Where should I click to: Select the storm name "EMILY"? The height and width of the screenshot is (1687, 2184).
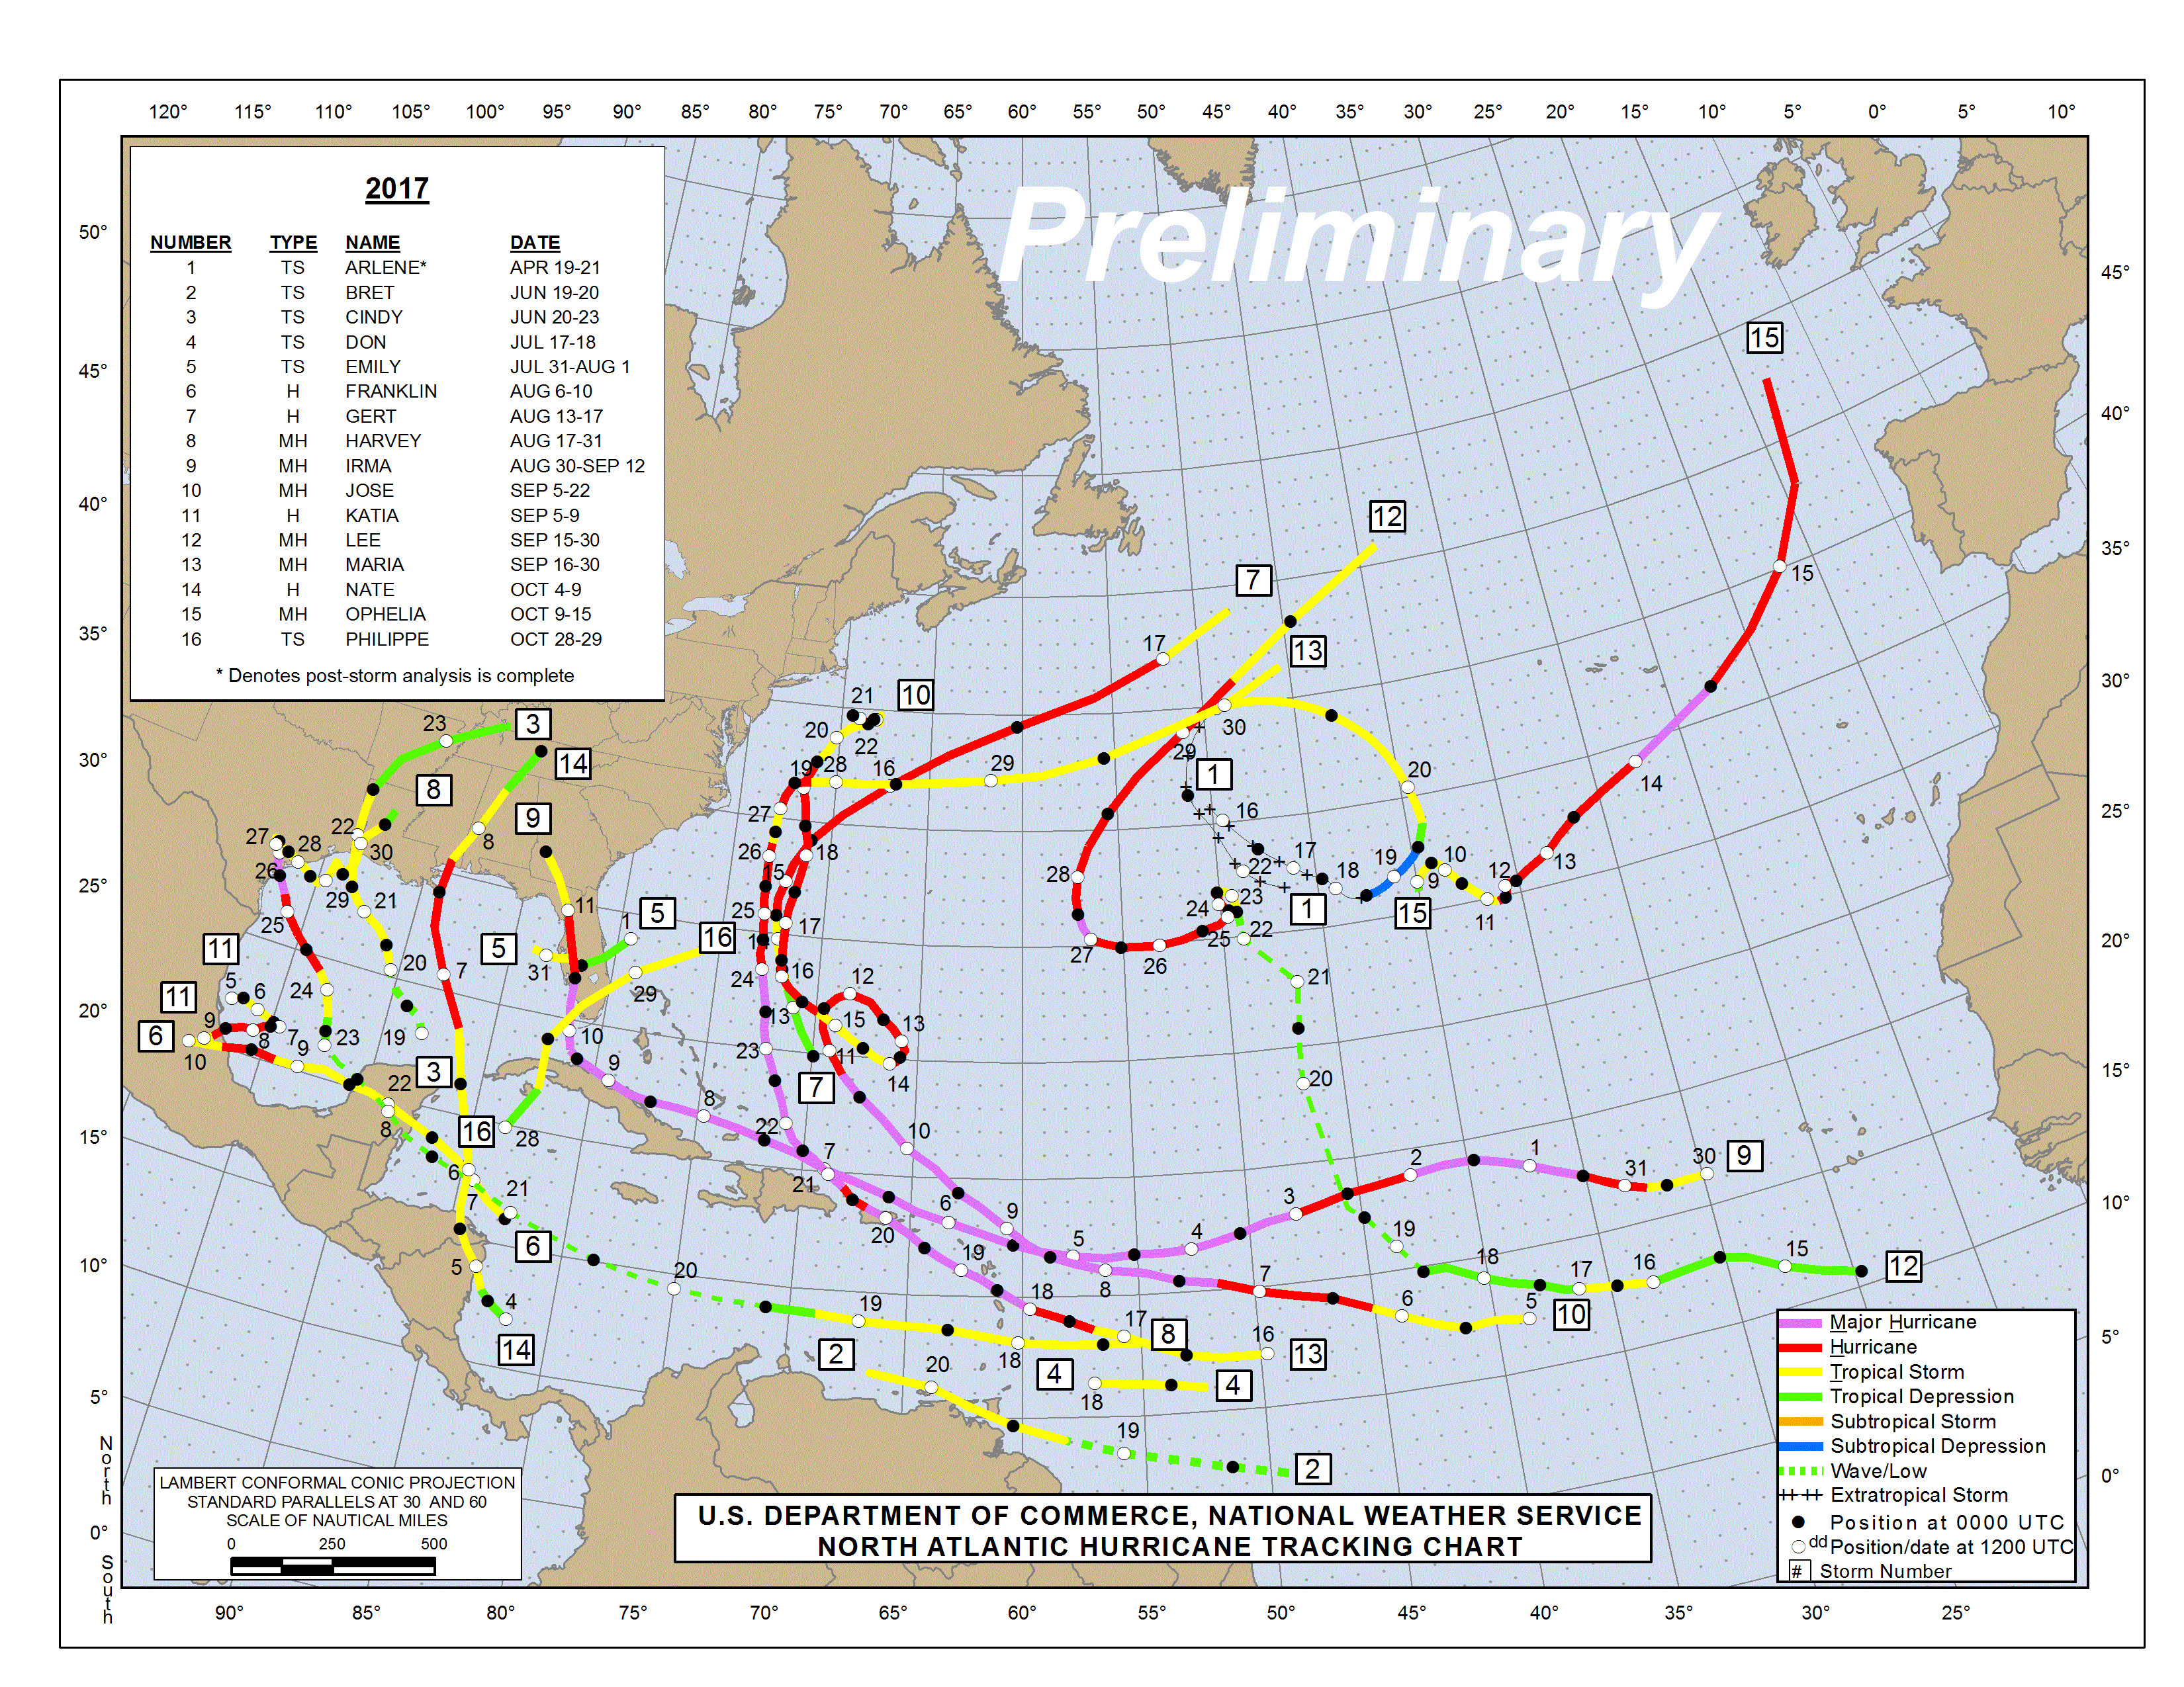[x=373, y=367]
